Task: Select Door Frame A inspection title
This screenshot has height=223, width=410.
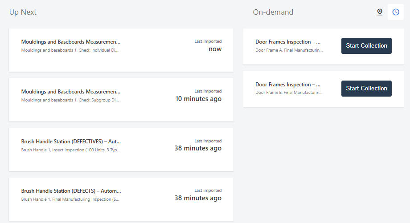Action: pyautogui.click(x=287, y=42)
